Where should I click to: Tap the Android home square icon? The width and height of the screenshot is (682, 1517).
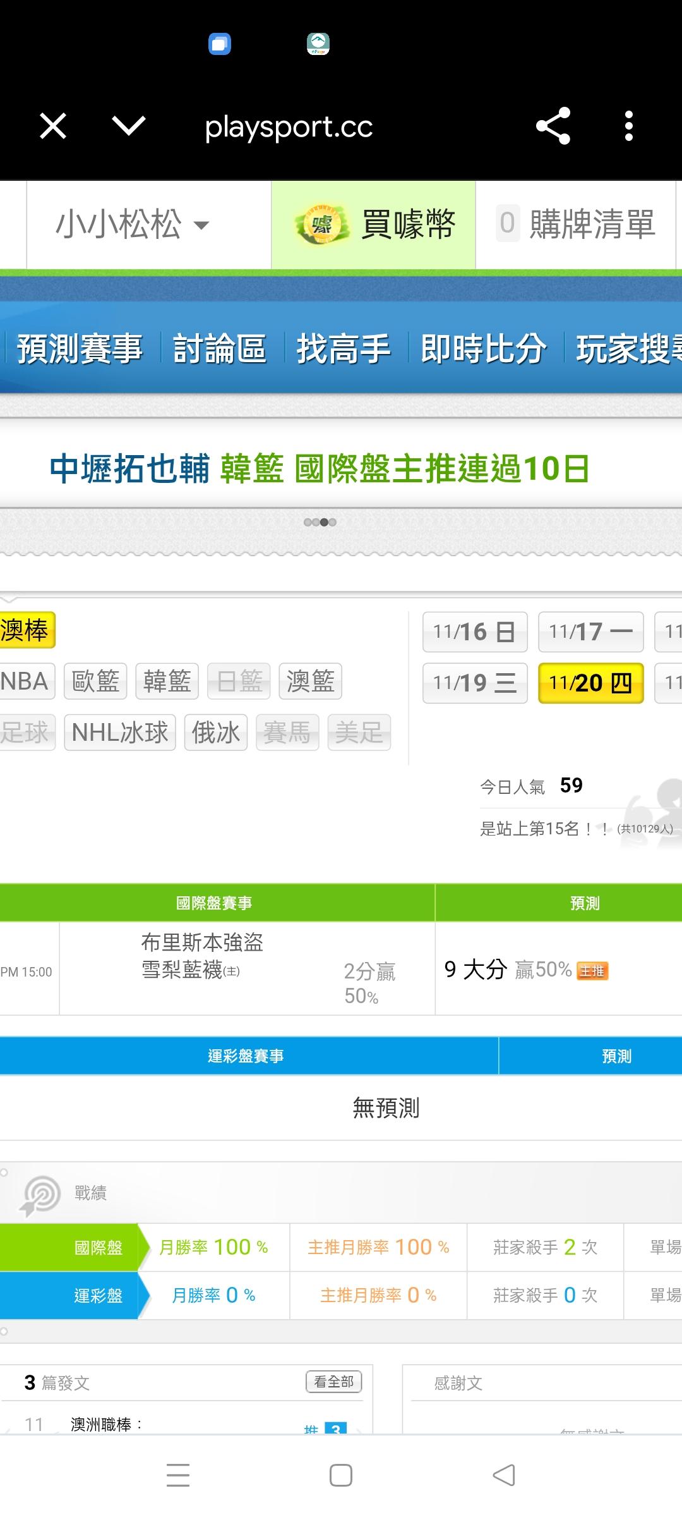pyautogui.click(x=341, y=1475)
